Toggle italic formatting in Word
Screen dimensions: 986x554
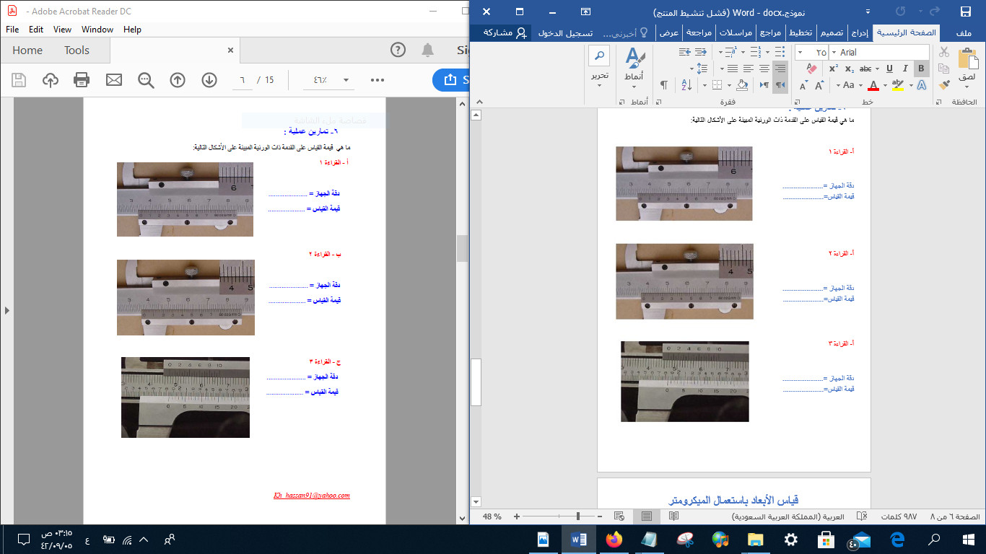[x=904, y=69]
